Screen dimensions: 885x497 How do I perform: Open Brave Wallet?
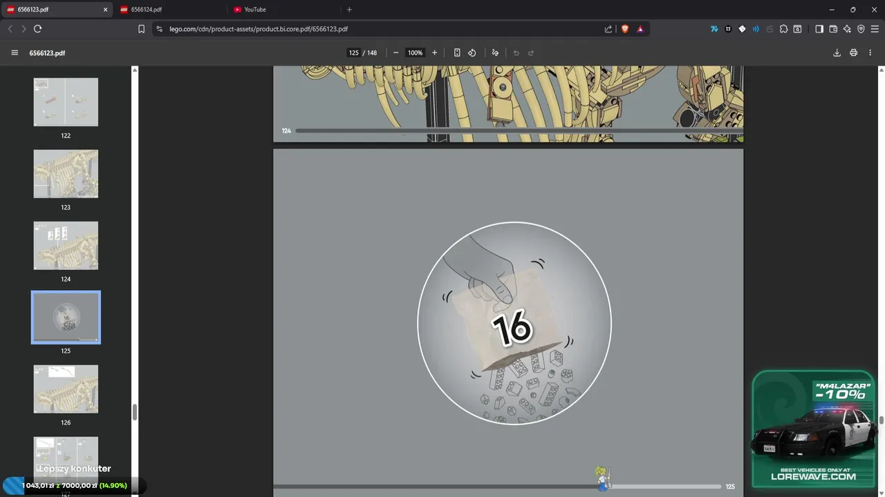pyautogui.click(x=833, y=29)
